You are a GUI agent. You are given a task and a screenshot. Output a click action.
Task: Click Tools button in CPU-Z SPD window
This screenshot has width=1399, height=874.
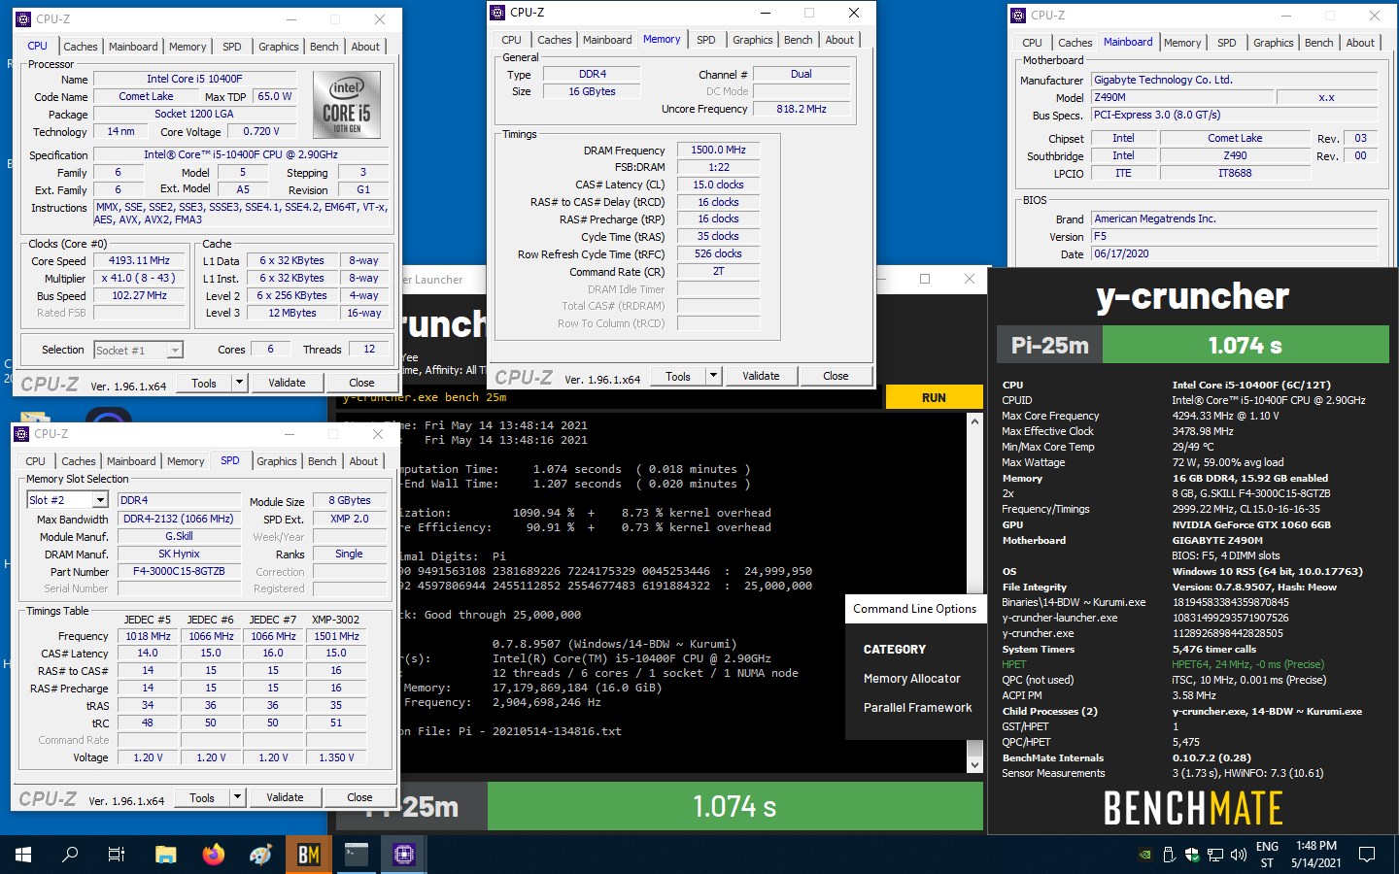[202, 797]
